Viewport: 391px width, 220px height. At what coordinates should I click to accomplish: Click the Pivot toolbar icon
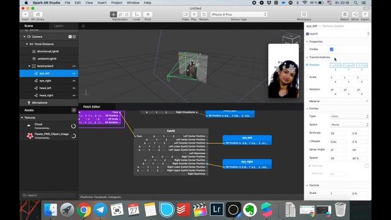[x=148, y=15]
